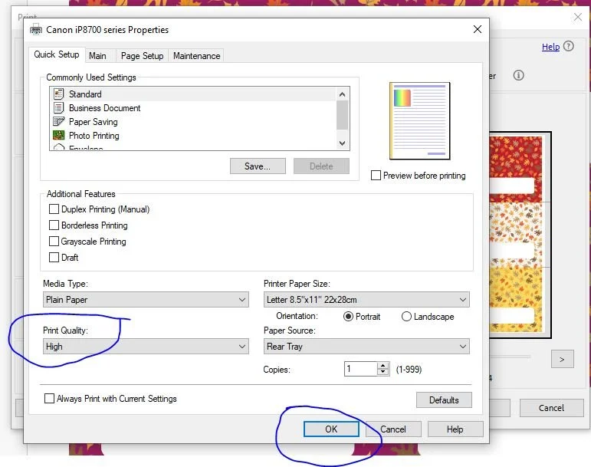Image resolution: width=591 pixels, height=467 pixels.
Task: Click the help question mark icon in Print window
Action: (569, 46)
